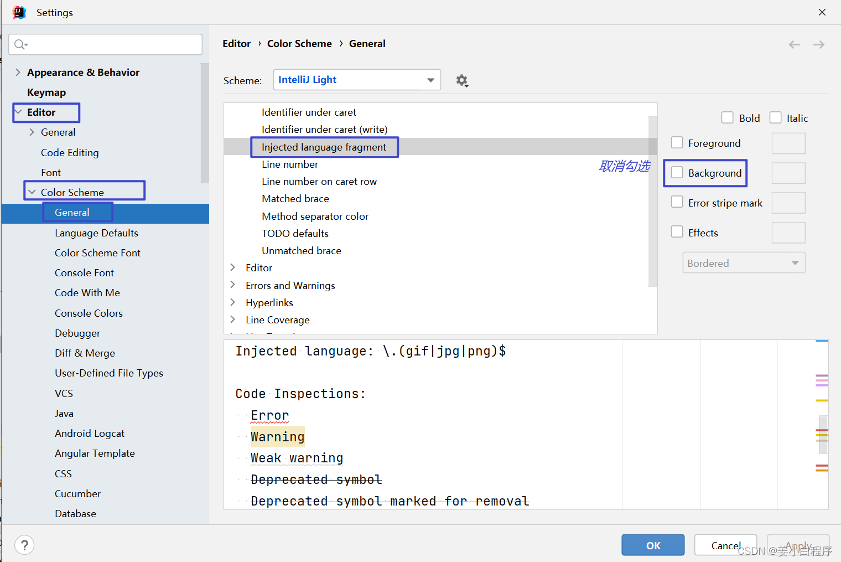This screenshot has width=841, height=562.
Task: Click the Cancel button
Action: (725, 545)
